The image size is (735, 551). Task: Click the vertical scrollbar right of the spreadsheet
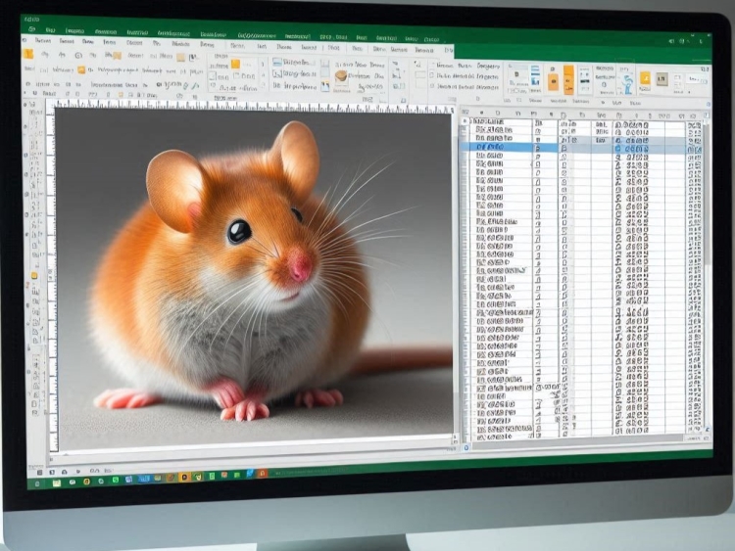point(708,274)
